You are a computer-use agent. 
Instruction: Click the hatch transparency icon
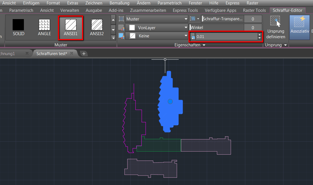tap(193, 19)
